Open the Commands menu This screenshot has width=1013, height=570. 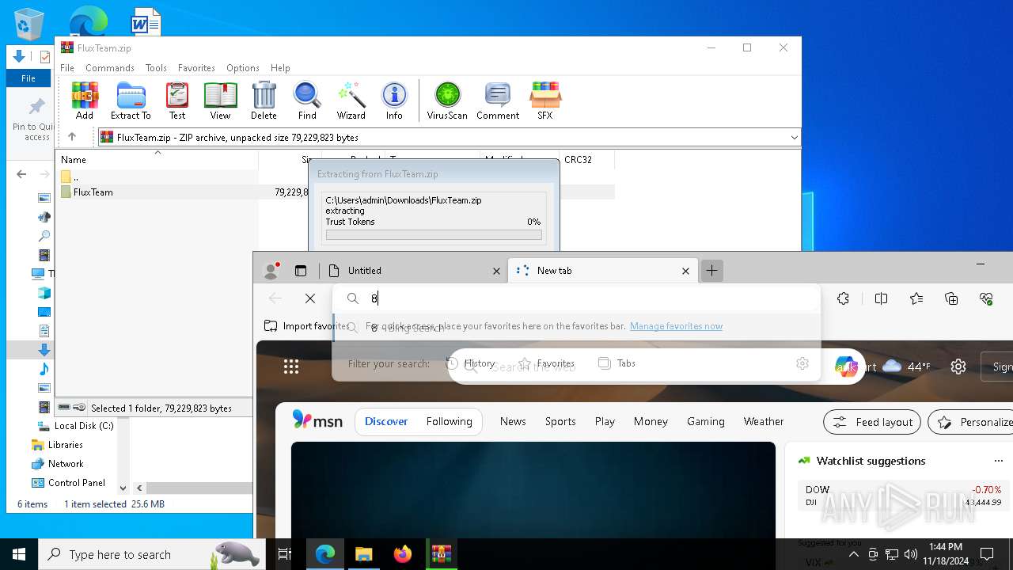click(110, 68)
